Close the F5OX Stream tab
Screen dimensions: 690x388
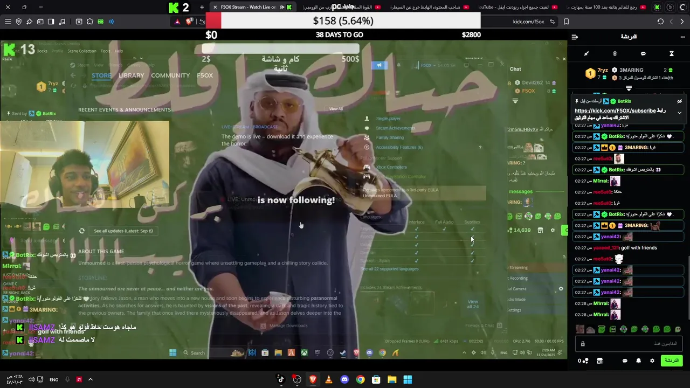pyautogui.click(x=215, y=7)
